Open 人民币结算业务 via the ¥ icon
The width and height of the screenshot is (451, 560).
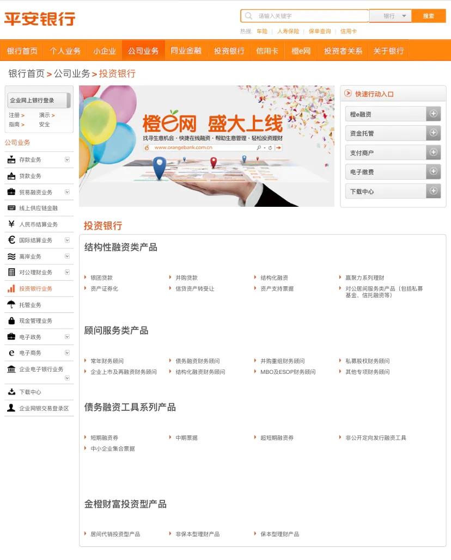[x=12, y=224]
